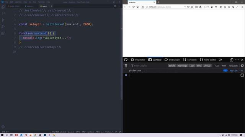Open page actions ellipsis in address bar
This screenshot has height=137, width=245.
click(x=185, y=7)
